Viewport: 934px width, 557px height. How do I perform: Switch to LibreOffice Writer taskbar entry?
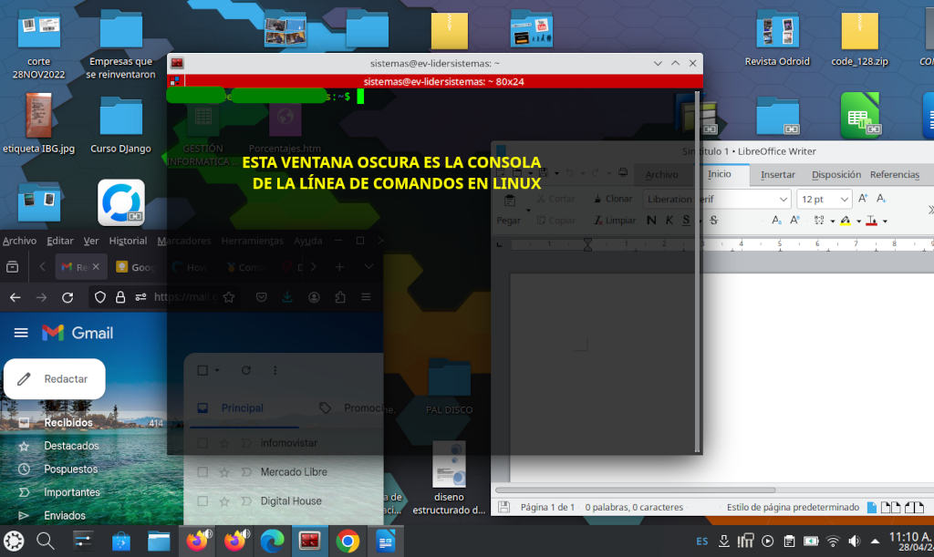pyautogui.click(x=386, y=542)
